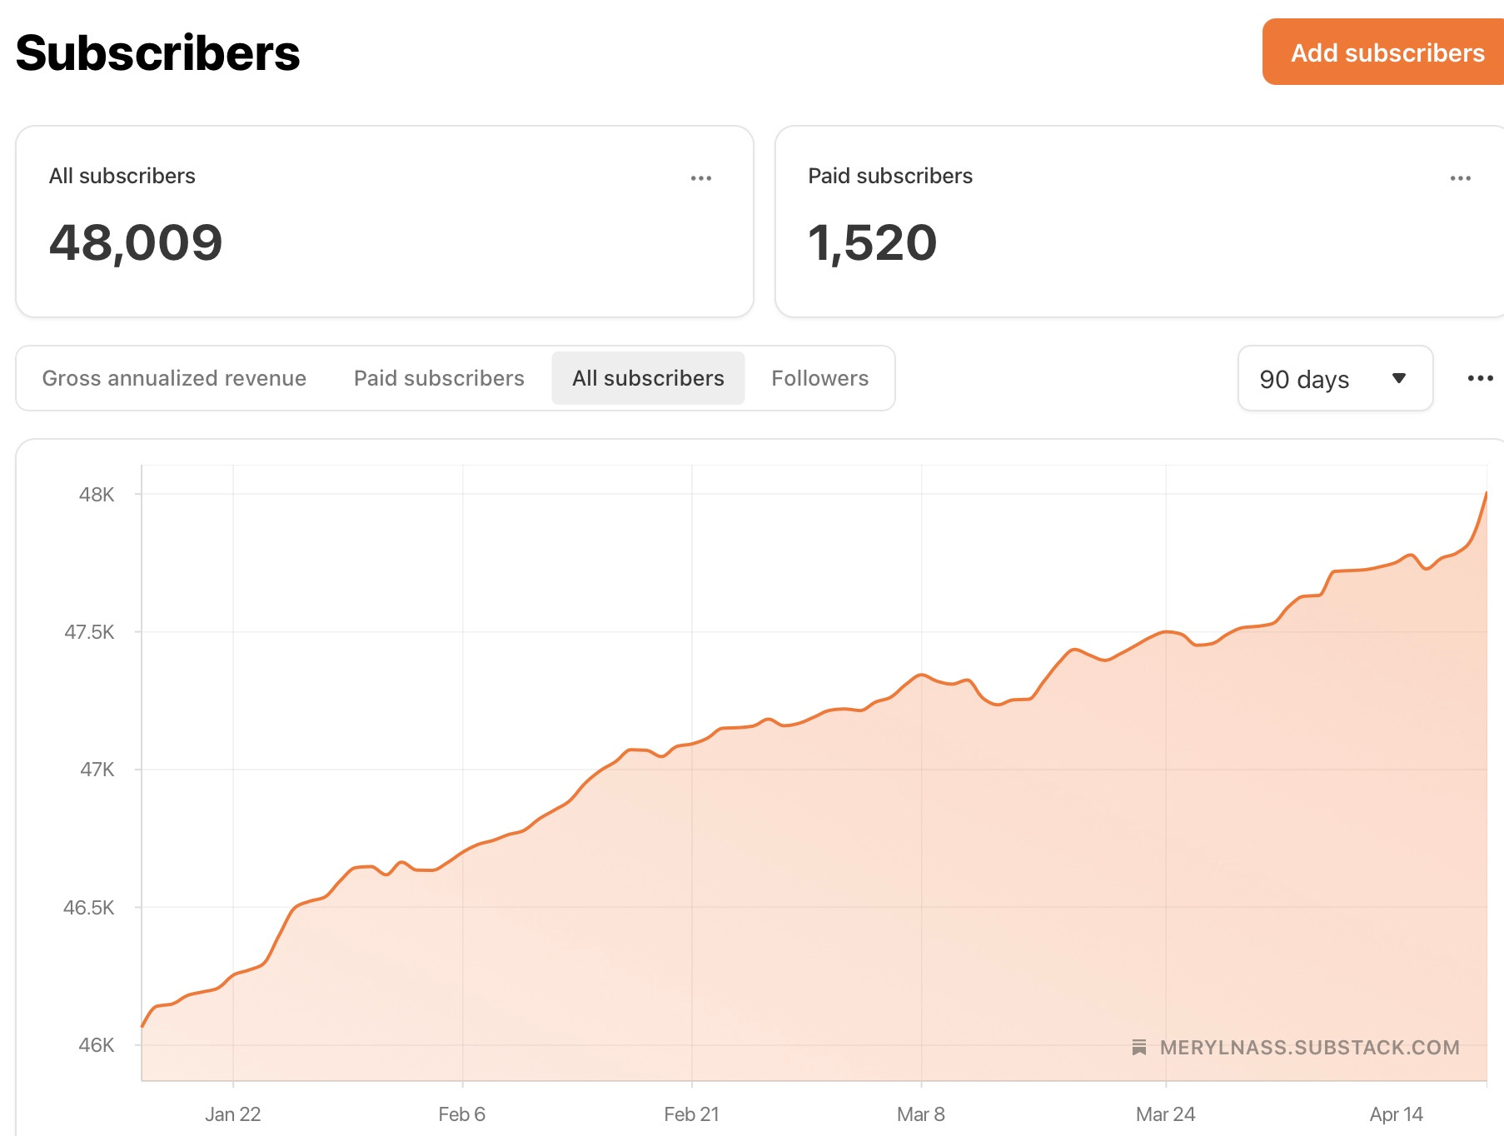1504x1136 pixels.
Task: Click the chart point near Mar 8
Action: 920,676
